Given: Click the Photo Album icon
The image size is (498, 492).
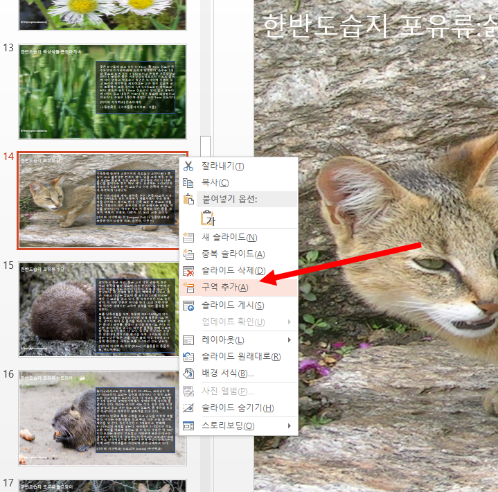Looking at the screenshot, I should click(188, 392).
